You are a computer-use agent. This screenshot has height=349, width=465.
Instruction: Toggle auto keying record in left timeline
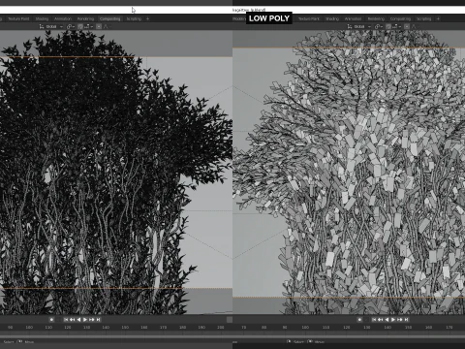(x=51, y=320)
